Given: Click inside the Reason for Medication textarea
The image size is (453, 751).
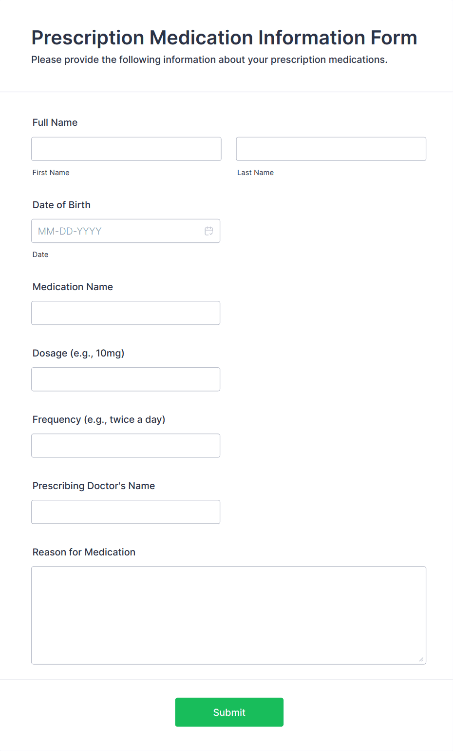Looking at the screenshot, I should pyautogui.click(x=228, y=615).
